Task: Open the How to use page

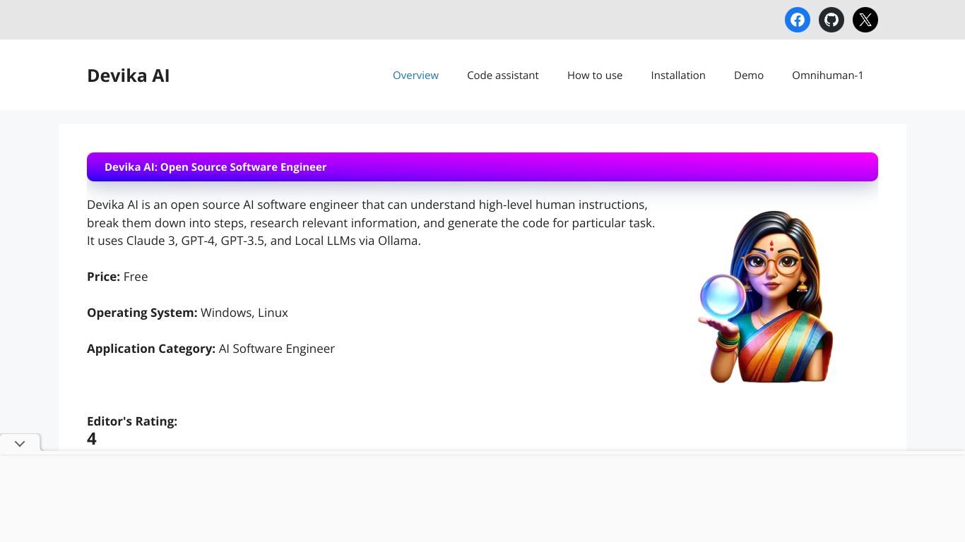Action: click(x=595, y=76)
